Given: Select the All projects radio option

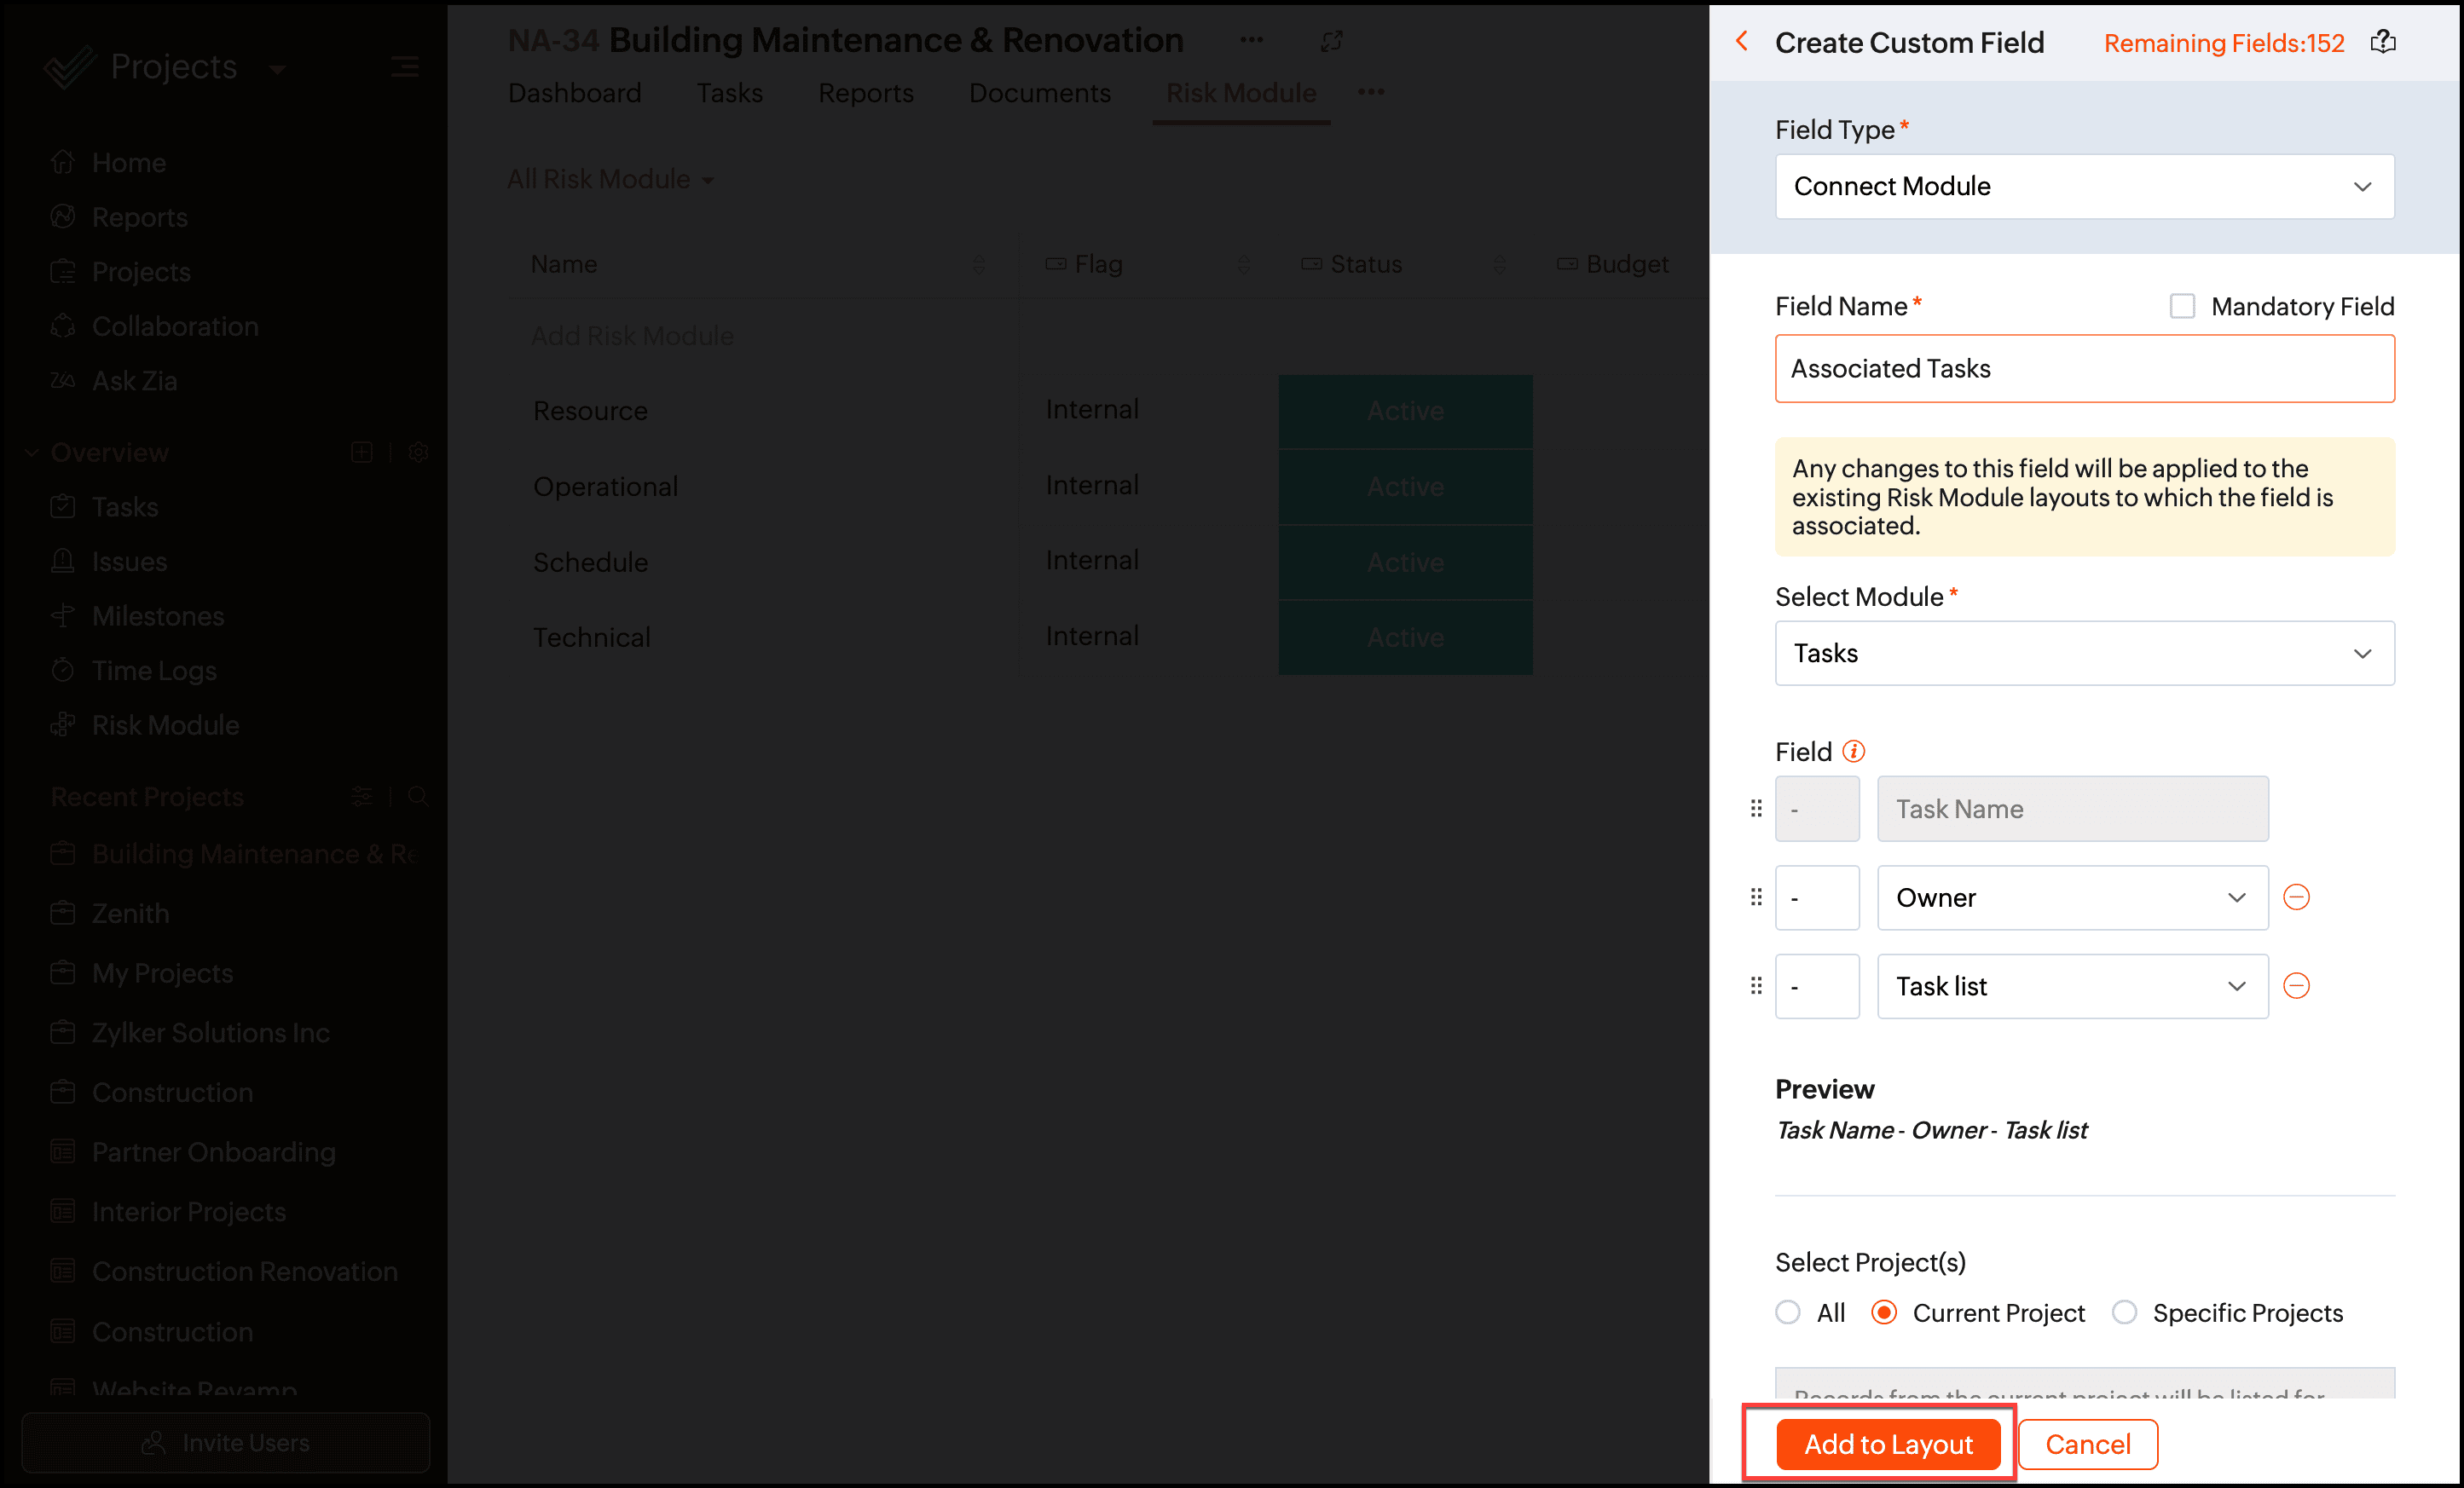Looking at the screenshot, I should 1788,1312.
